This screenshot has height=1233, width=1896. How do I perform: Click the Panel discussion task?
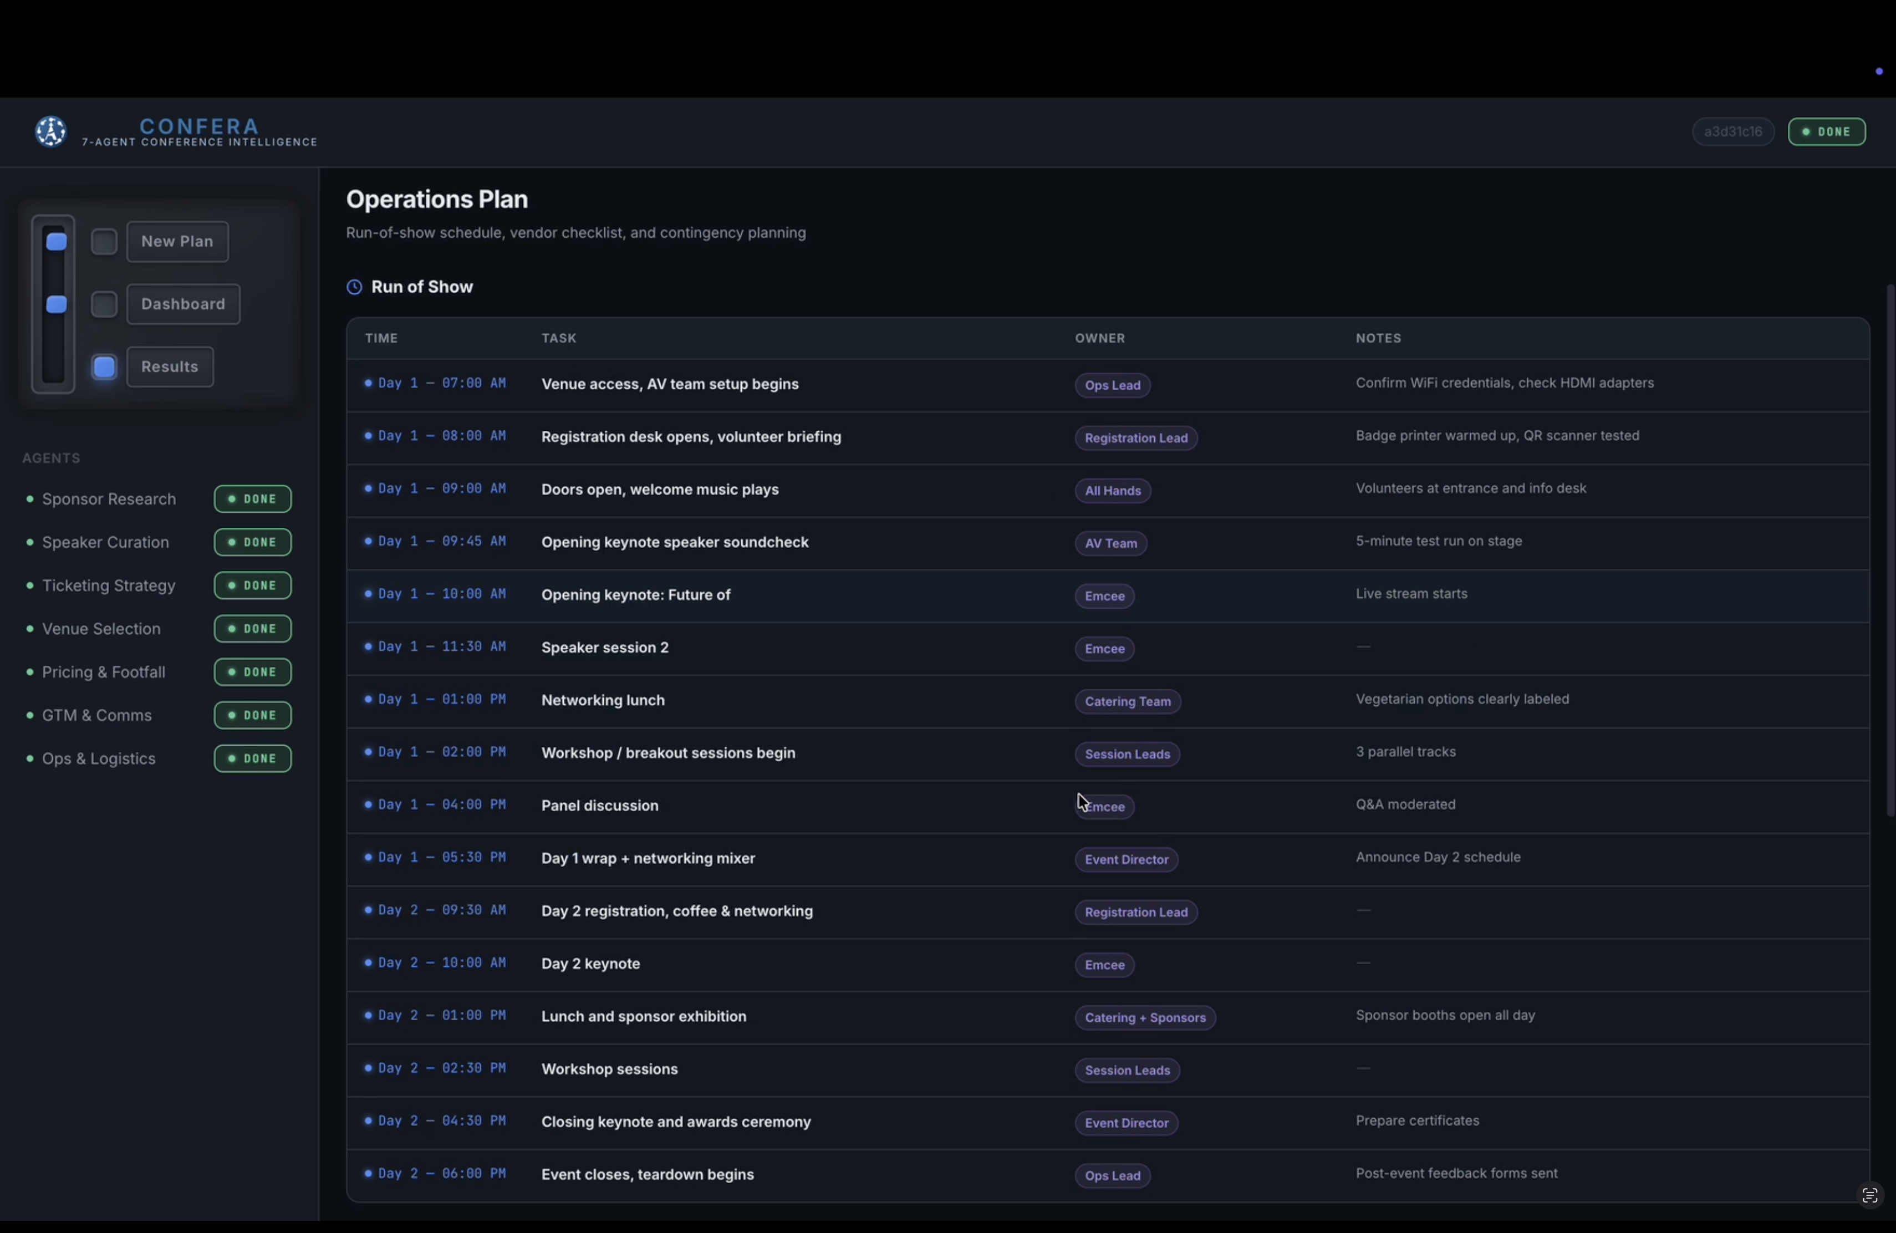tap(600, 806)
